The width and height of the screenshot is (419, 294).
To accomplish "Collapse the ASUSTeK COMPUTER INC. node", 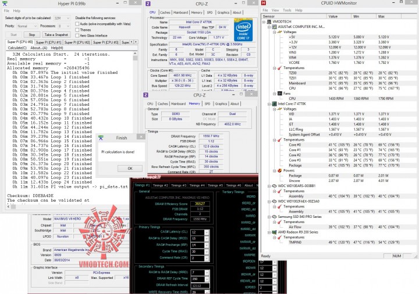I will (x=269, y=27).
